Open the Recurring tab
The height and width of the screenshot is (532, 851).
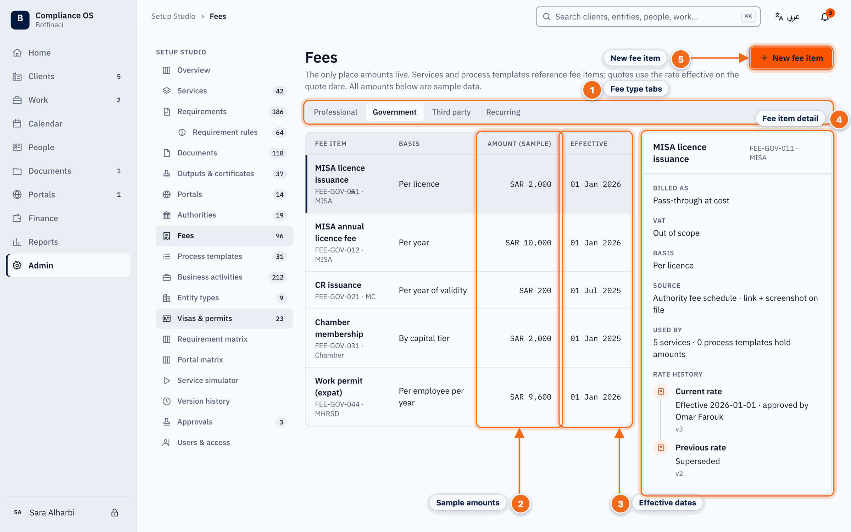[503, 112]
